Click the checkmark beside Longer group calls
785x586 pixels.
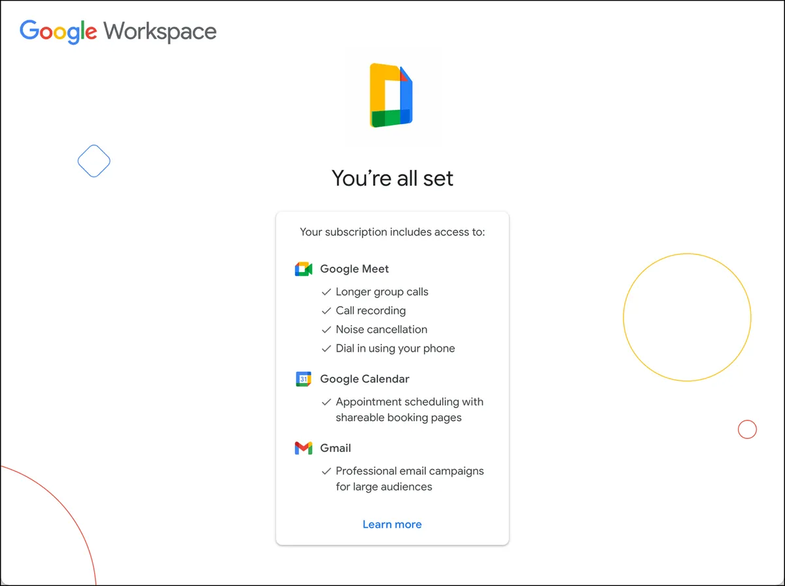[326, 292]
